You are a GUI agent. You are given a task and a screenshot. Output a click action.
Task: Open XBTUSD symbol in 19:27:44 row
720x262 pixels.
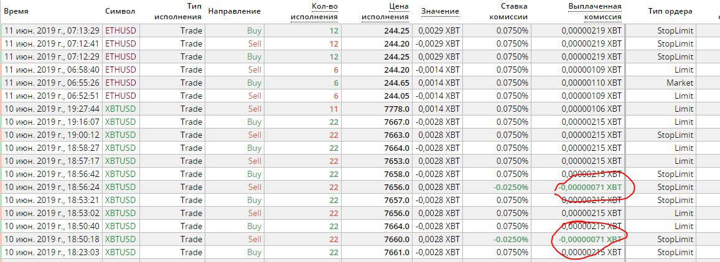tap(120, 109)
